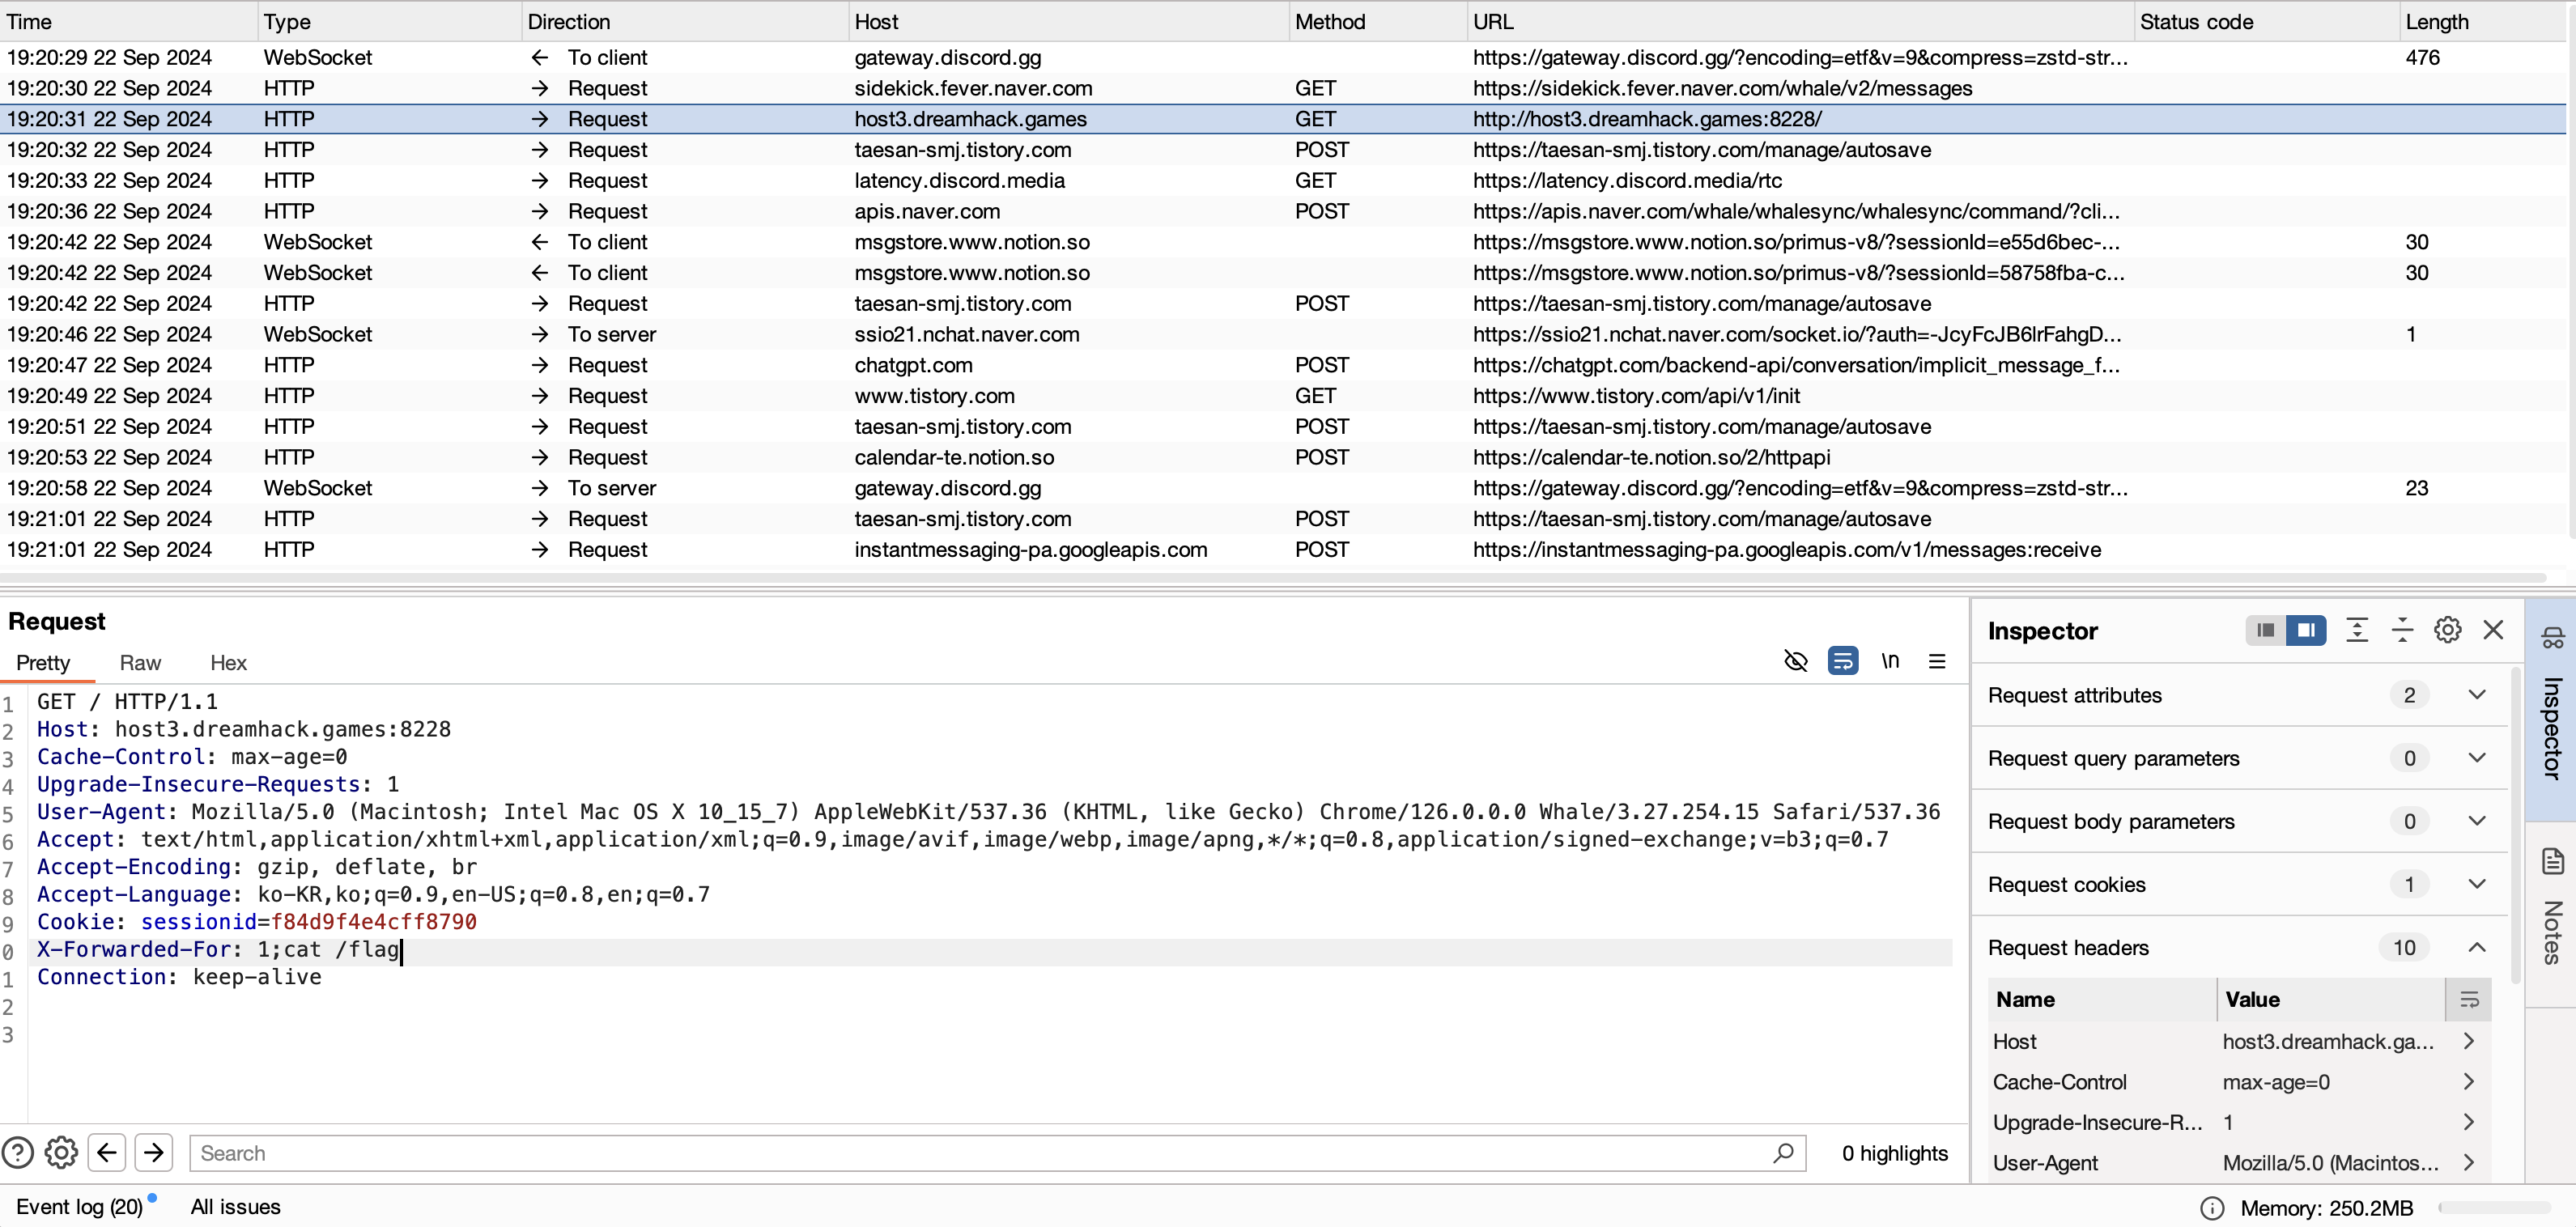The height and width of the screenshot is (1227, 2576).
Task: Go to the previous search match arrow
Action: click(107, 1153)
